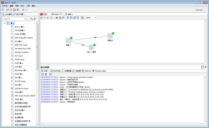209x128 pixels.
Task: Select Get data from XML step
Action: pos(23,49)
